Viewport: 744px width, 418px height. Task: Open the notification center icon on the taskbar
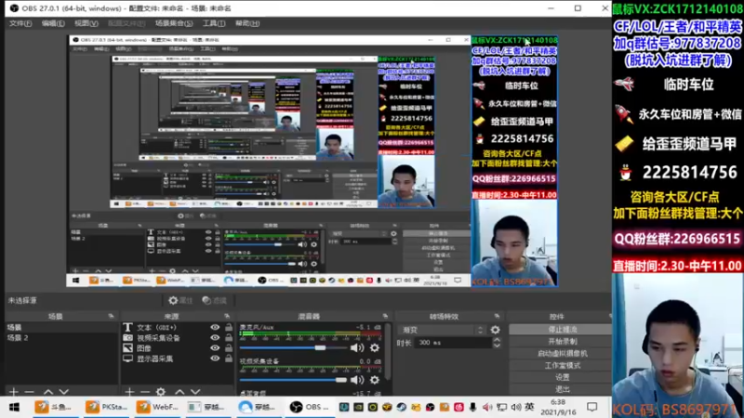pos(591,407)
